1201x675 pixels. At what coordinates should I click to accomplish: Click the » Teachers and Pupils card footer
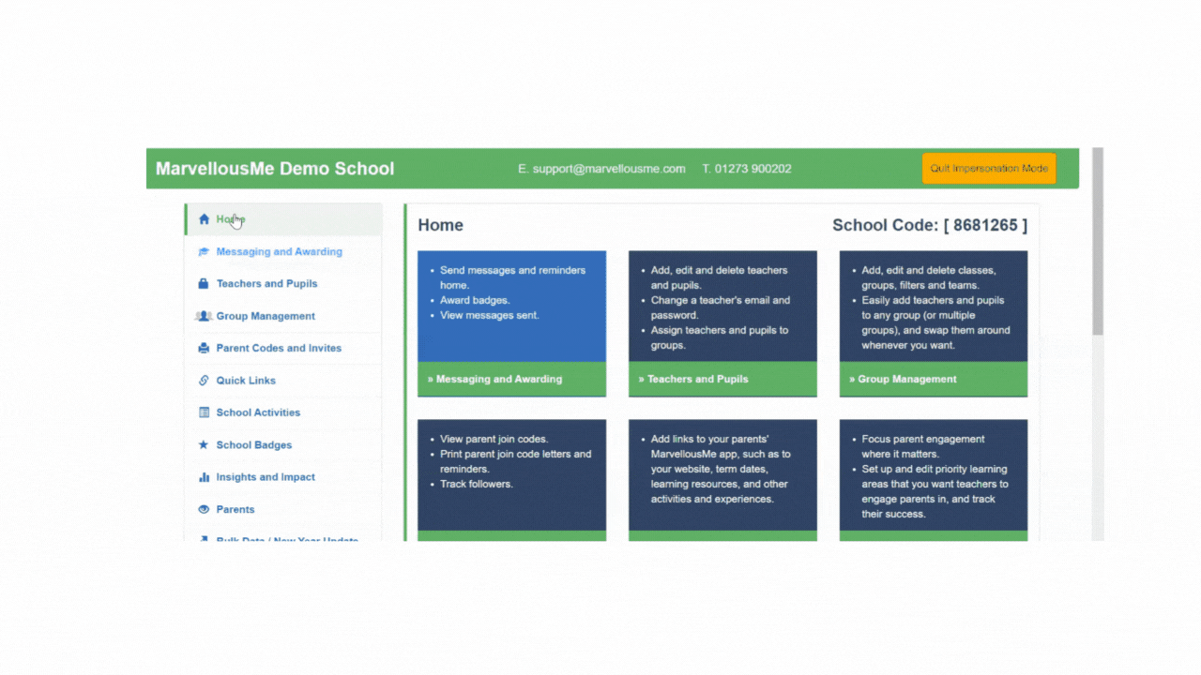point(722,380)
